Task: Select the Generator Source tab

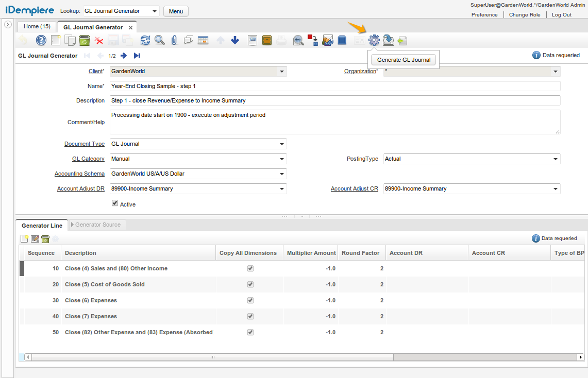Action: pyautogui.click(x=97, y=225)
